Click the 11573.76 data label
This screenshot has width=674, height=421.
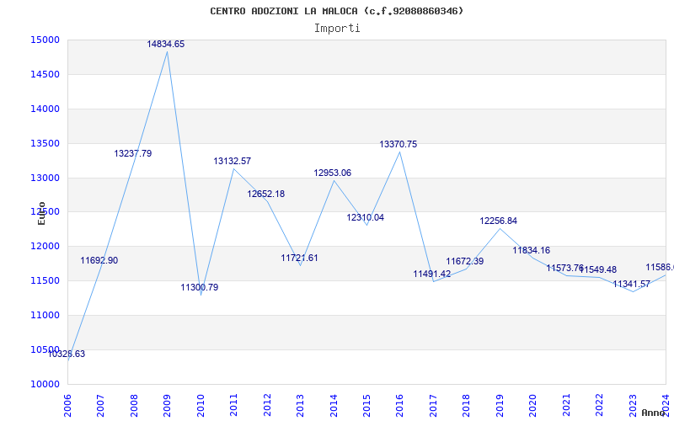[x=564, y=268]
